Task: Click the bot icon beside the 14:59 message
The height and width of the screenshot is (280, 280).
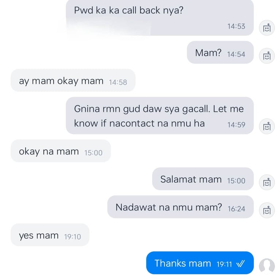Action: point(267,127)
